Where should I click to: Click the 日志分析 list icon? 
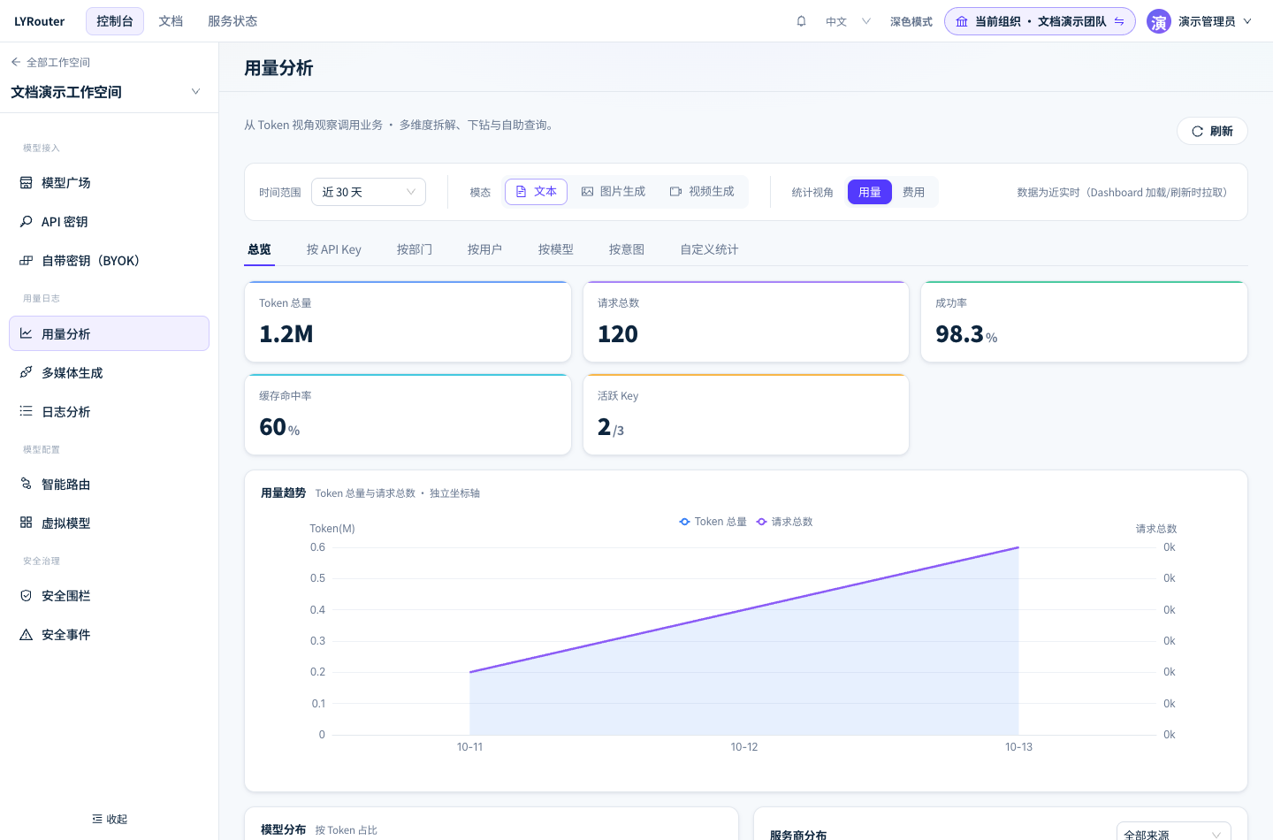coord(26,412)
